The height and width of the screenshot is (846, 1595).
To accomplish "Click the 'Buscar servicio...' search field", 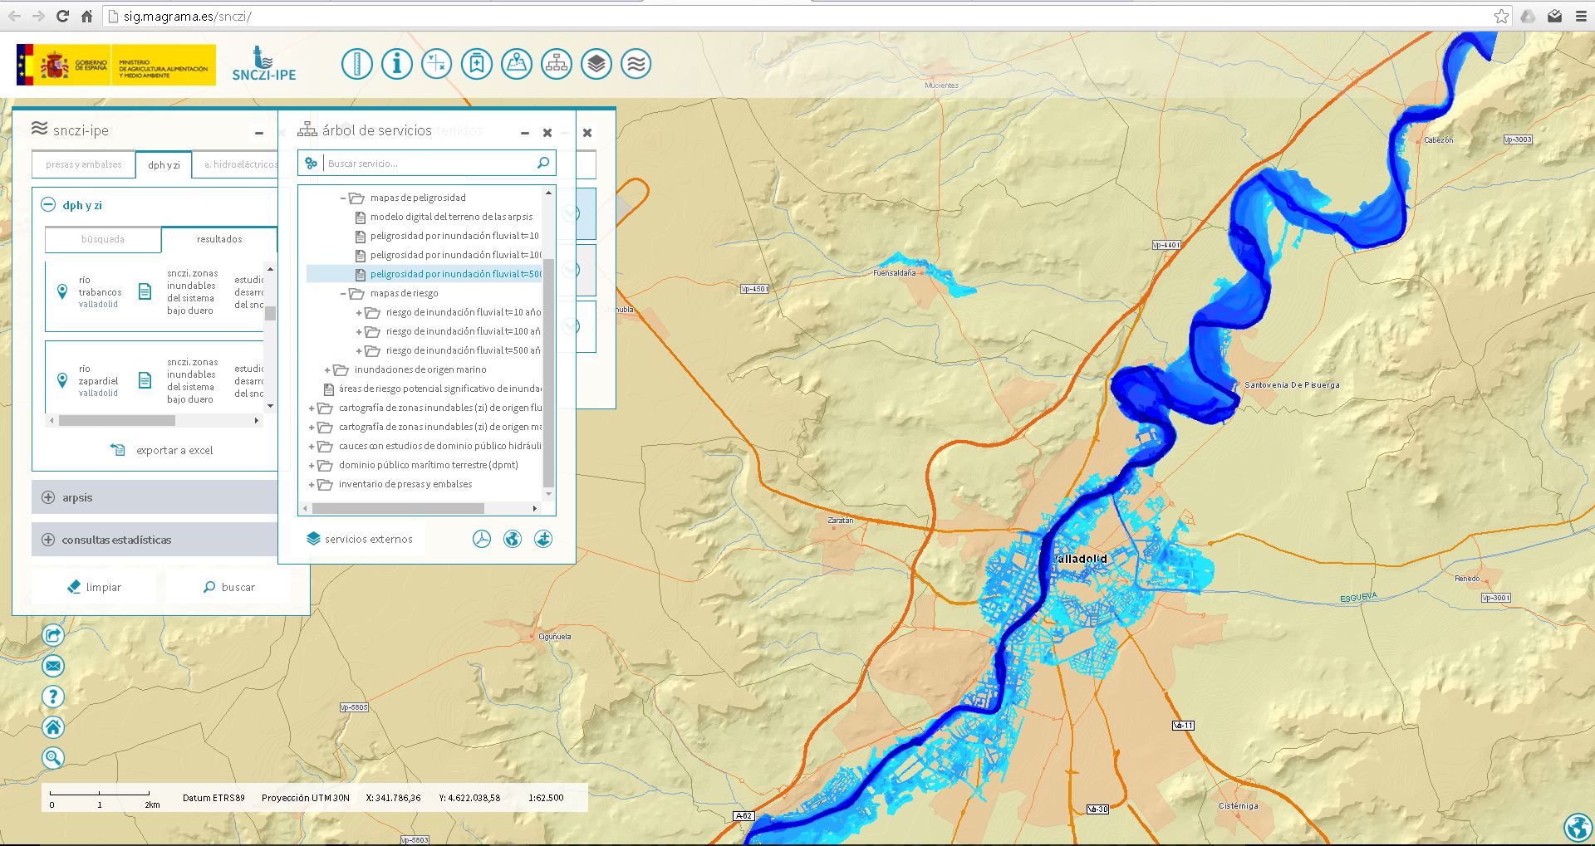I will pos(428,164).
